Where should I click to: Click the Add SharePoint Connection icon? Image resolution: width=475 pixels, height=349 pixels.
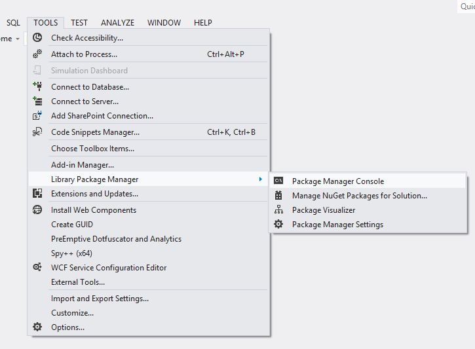tap(37, 116)
